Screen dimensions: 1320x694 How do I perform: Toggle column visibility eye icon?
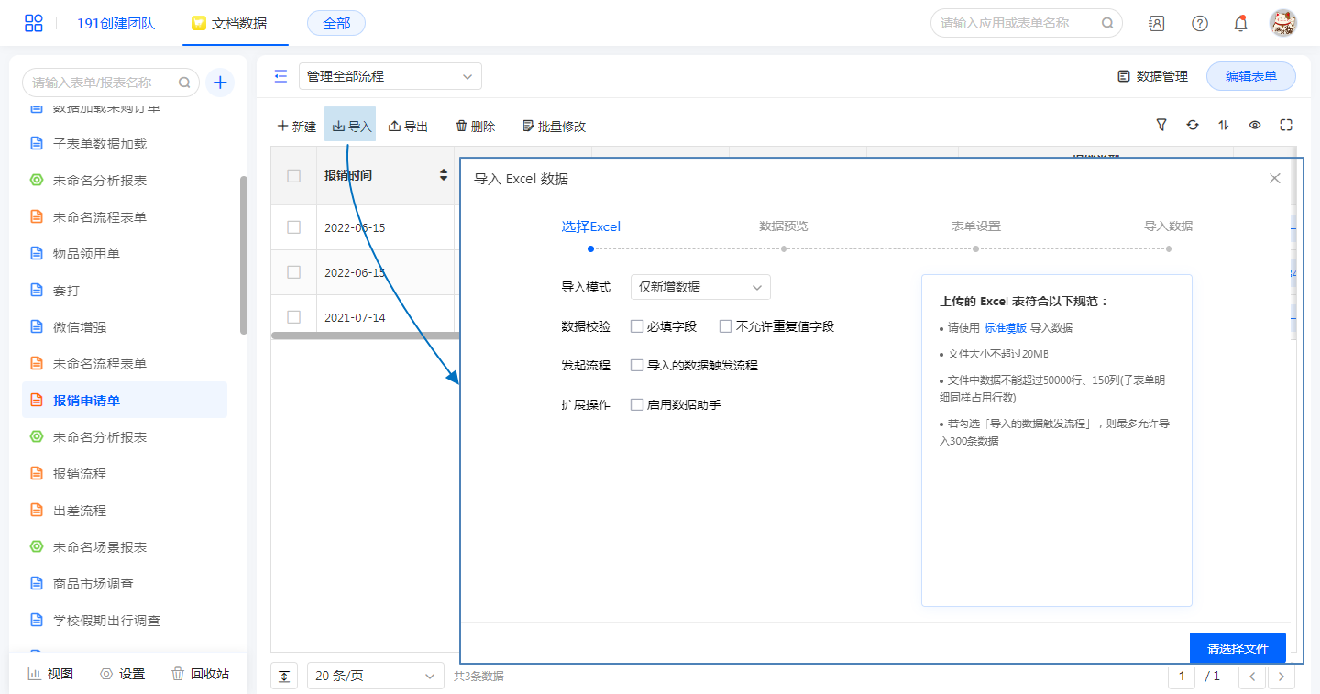click(x=1255, y=125)
